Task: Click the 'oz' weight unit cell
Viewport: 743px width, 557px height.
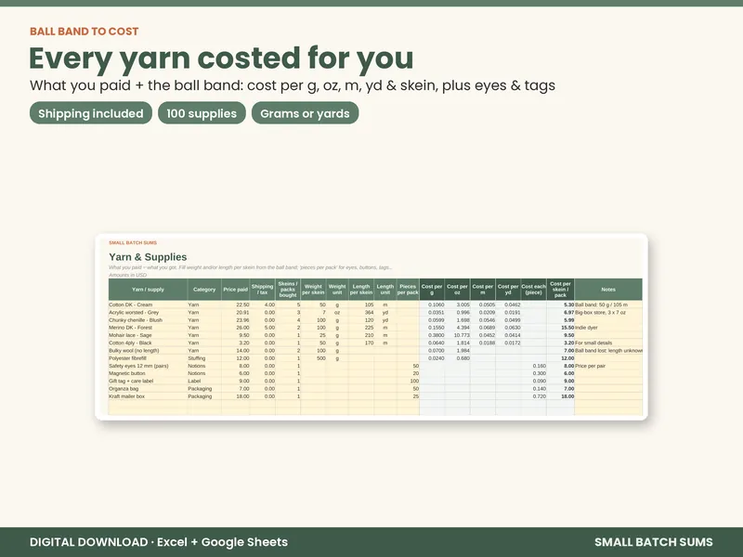Action: (337, 312)
